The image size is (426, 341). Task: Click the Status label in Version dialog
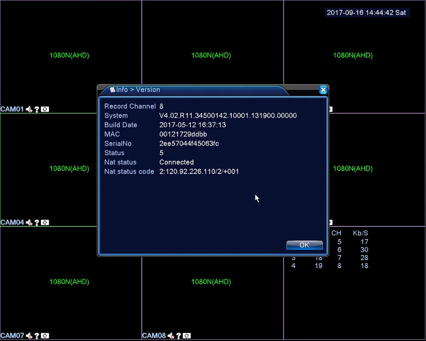click(114, 153)
